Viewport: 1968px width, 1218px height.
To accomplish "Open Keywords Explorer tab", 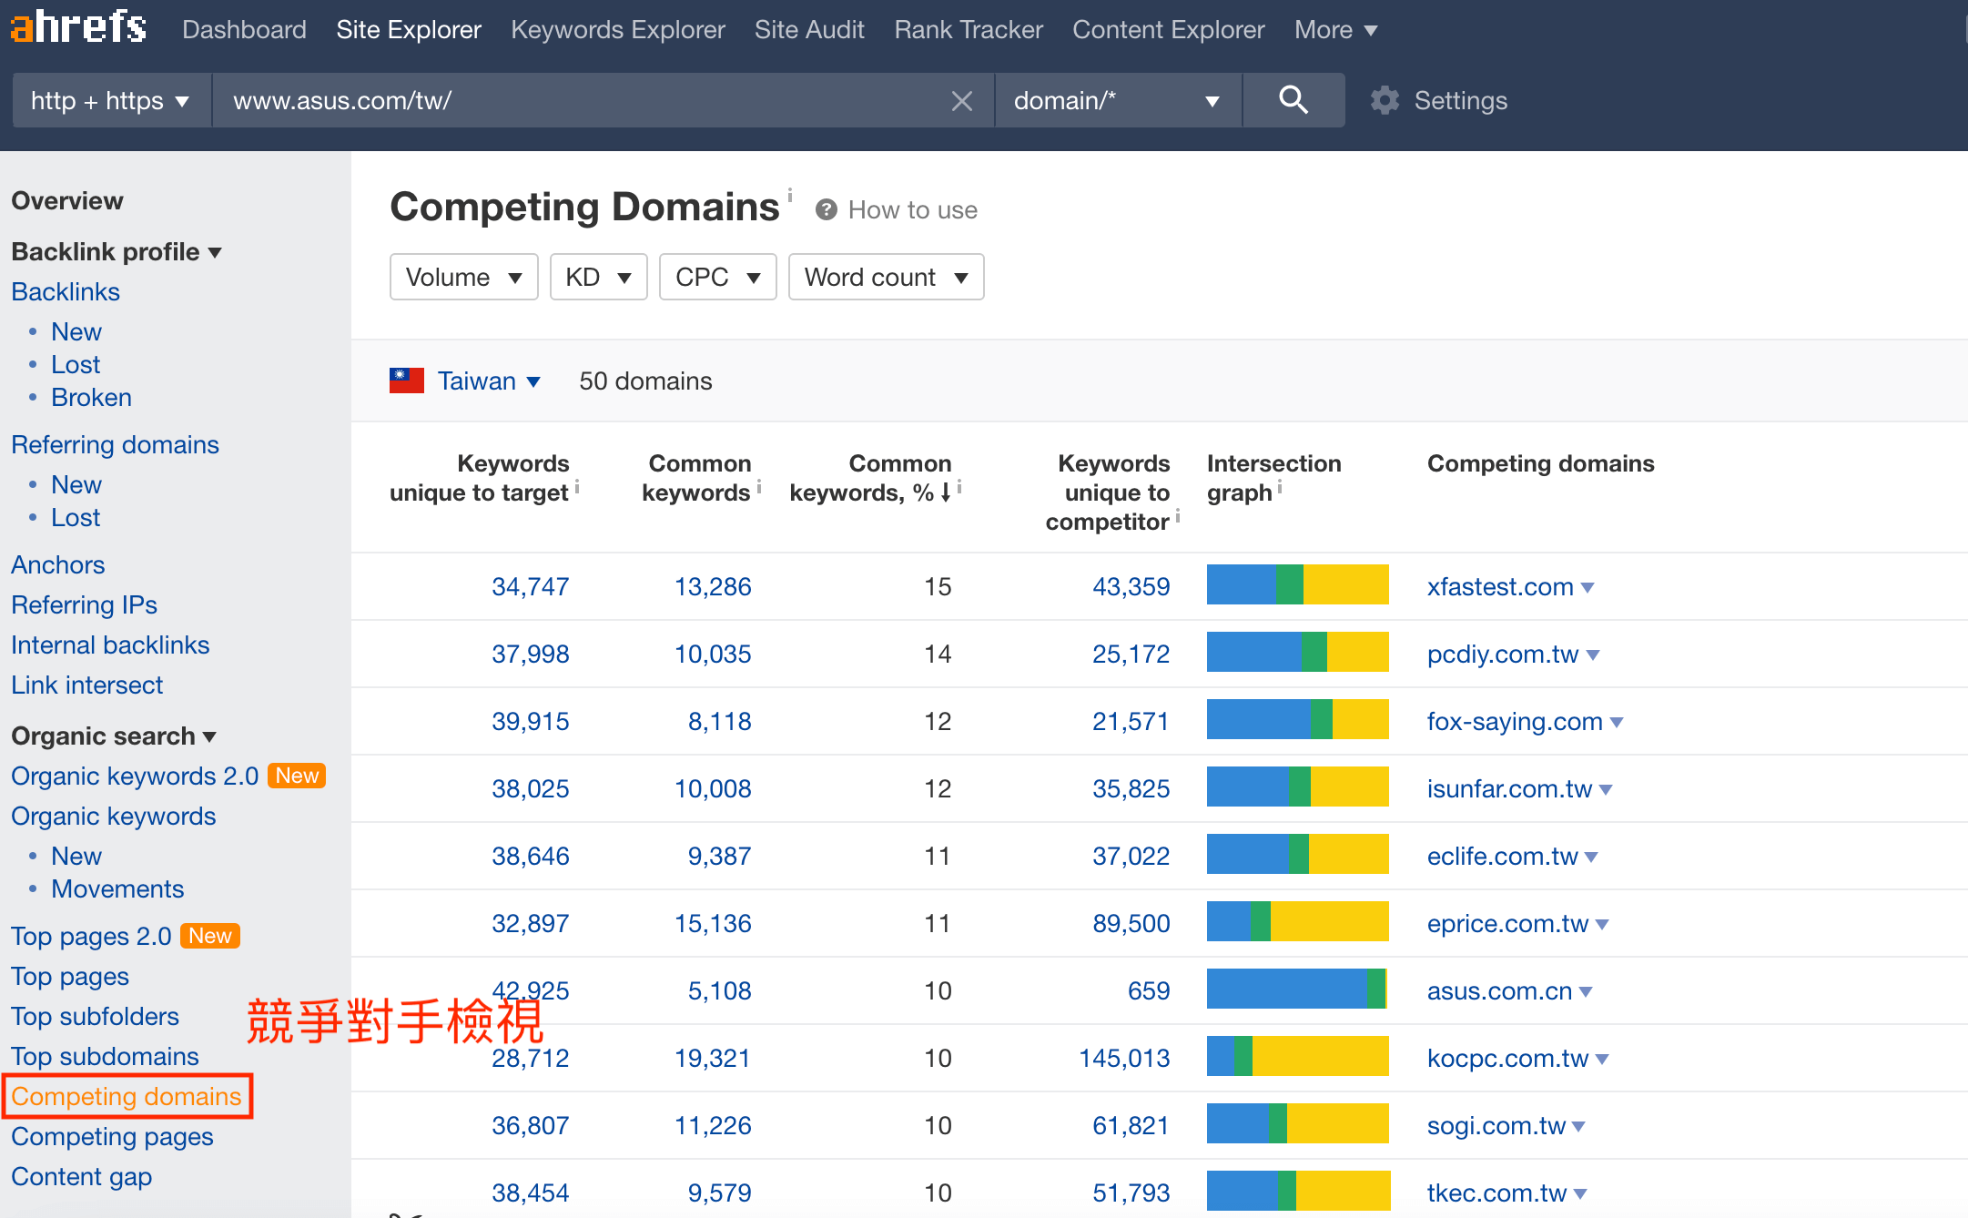I will pyautogui.click(x=618, y=30).
